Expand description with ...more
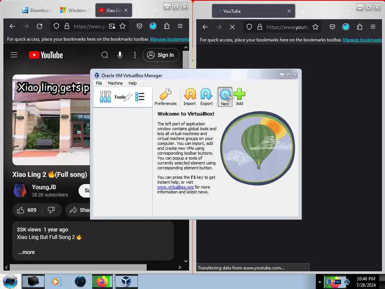 click(x=26, y=252)
